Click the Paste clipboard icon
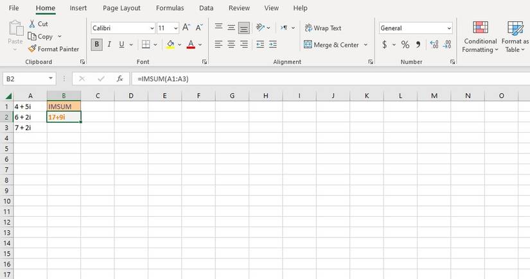The height and width of the screenshot is (279, 530). (x=15, y=28)
